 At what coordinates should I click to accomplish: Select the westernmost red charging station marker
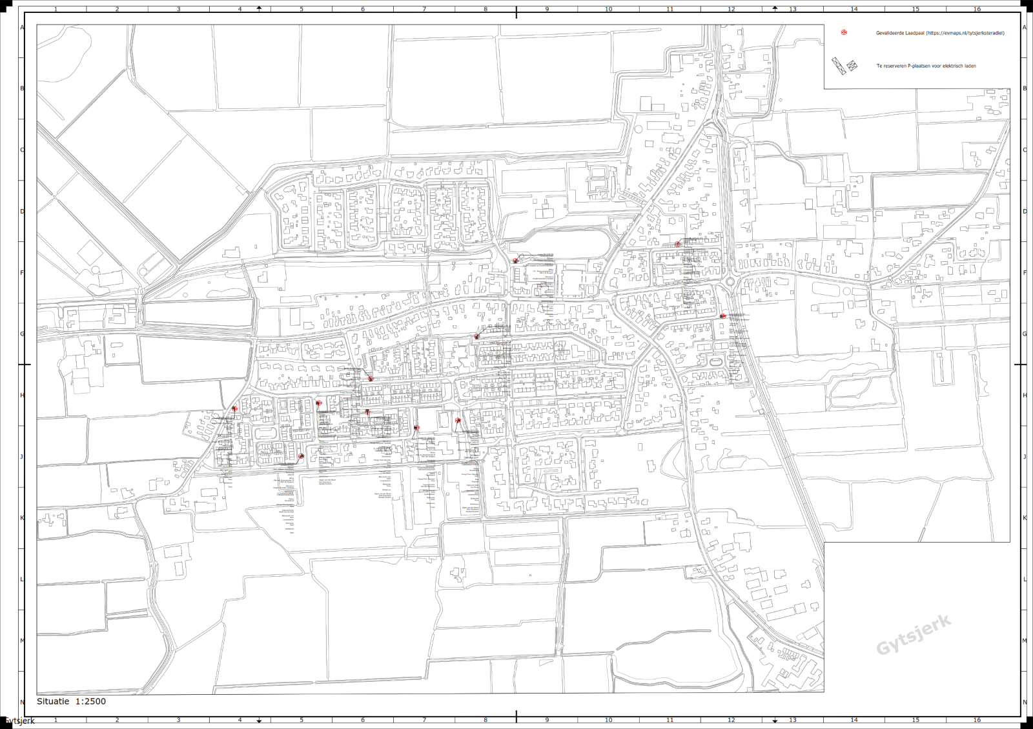[x=234, y=409]
